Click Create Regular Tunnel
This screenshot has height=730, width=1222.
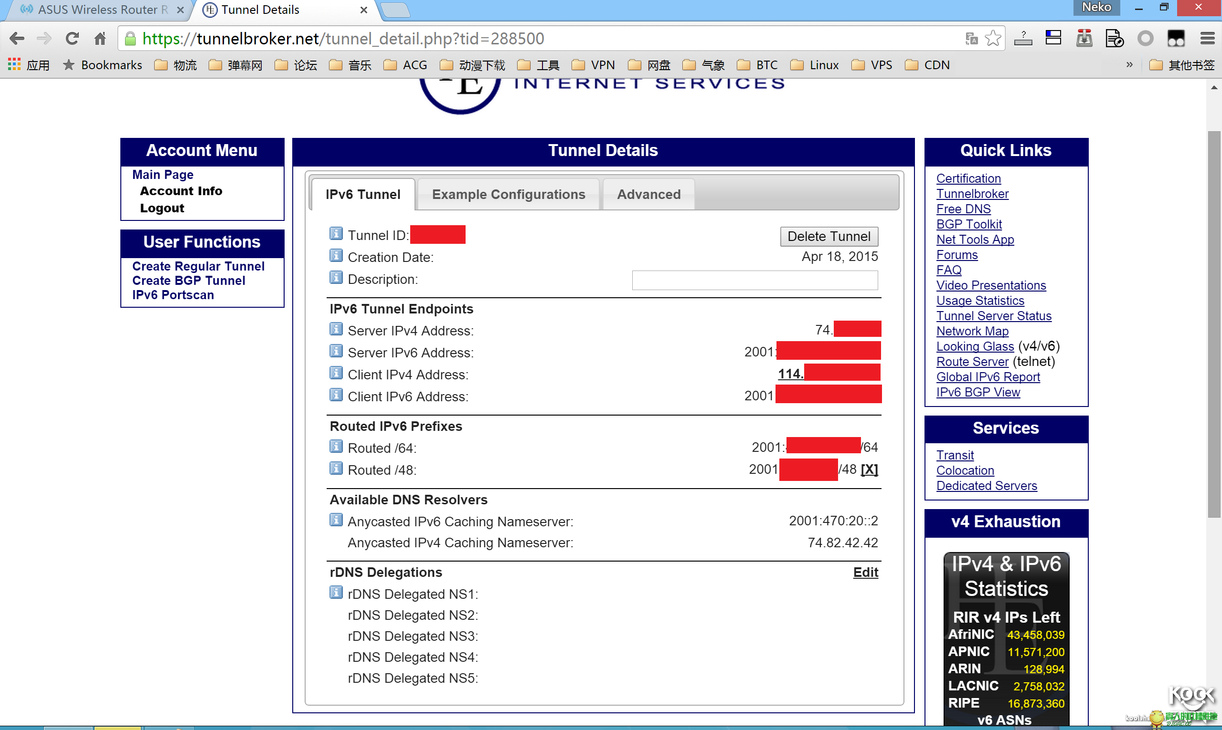point(199,266)
